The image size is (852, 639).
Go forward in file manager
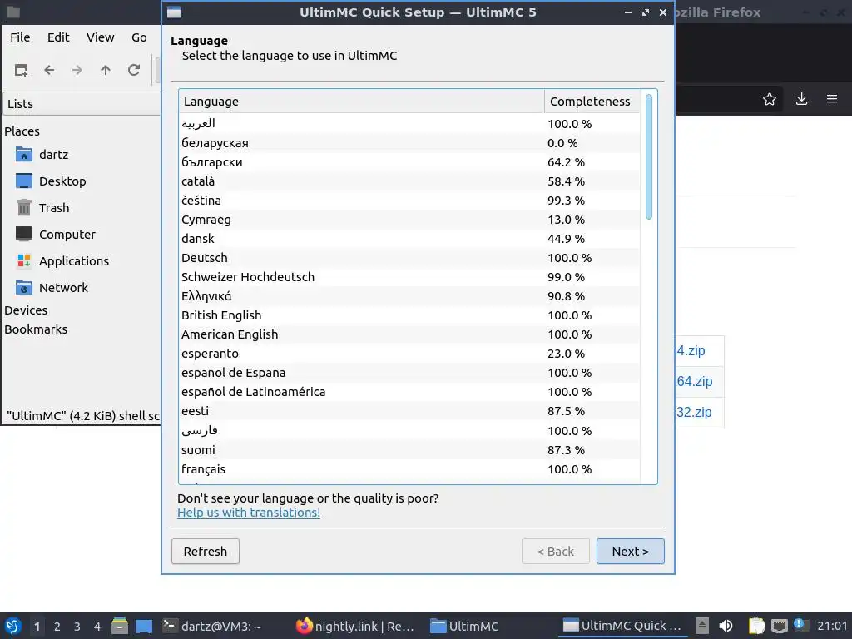pos(77,70)
